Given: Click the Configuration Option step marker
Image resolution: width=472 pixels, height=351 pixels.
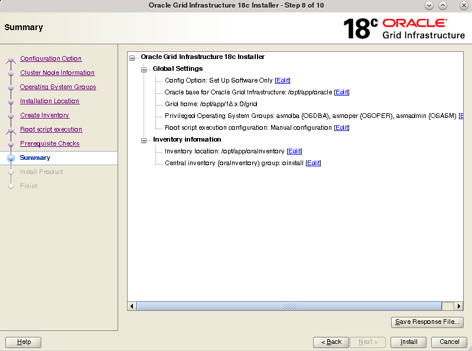Looking at the screenshot, I should click(11, 59).
